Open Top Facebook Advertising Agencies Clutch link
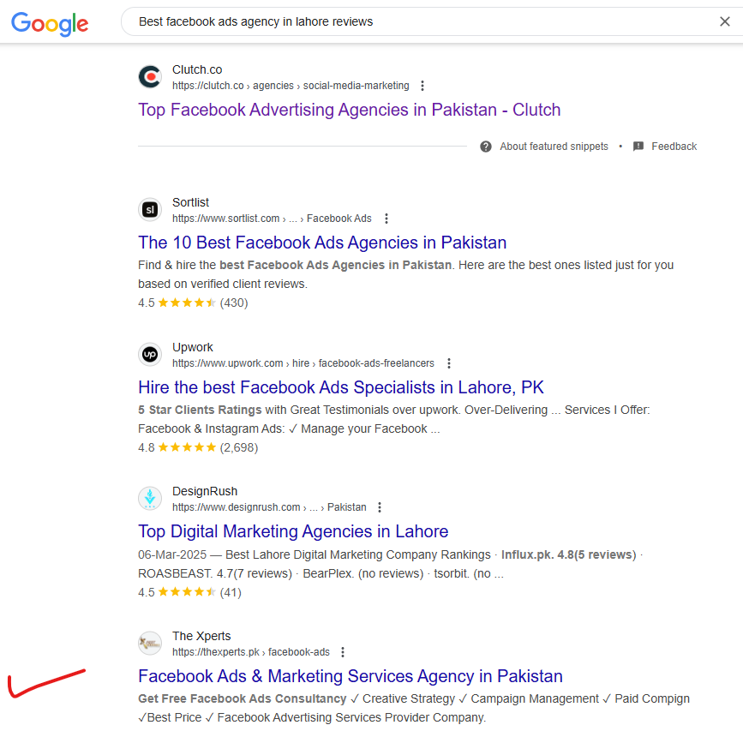This screenshot has width=743, height=755. point(349,110)
